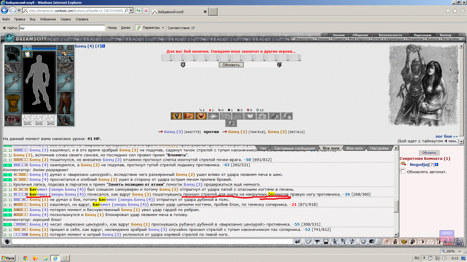The height and width of the screenshot is (262, 467).
Task: Open the Избранное menu
Action: click(x=48, y=19)
